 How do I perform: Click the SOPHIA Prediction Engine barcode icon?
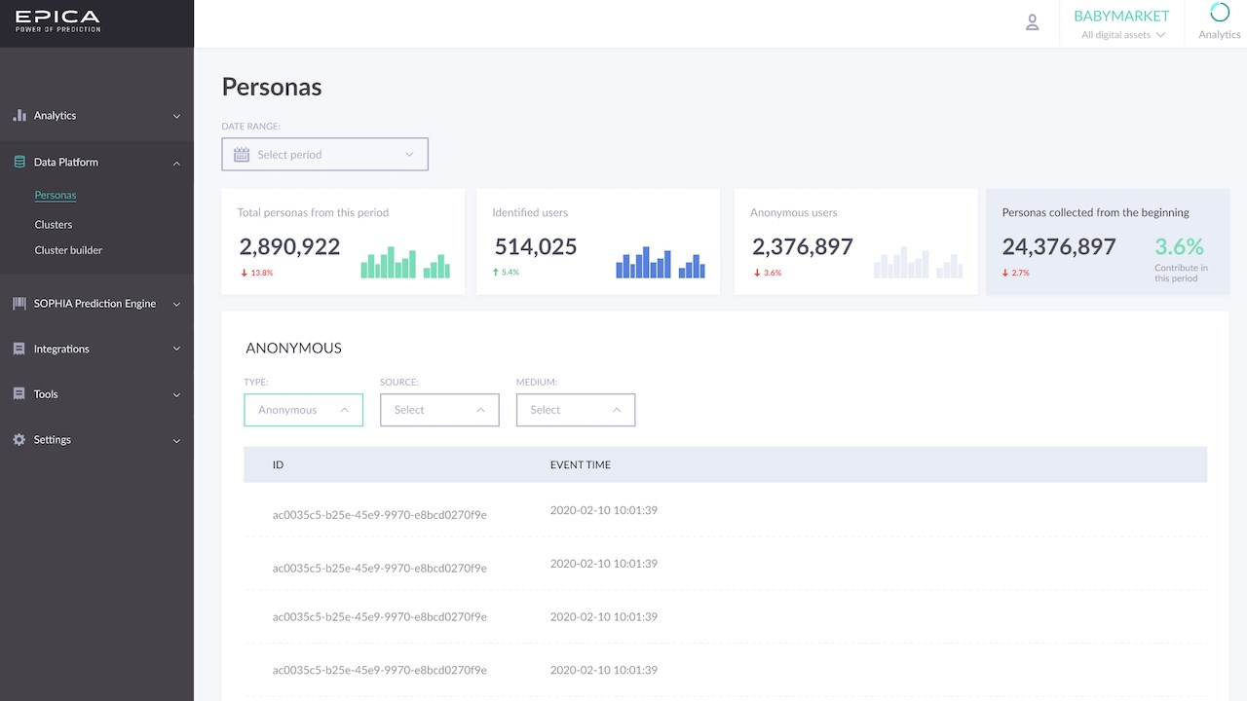click(x=19, y=304)
